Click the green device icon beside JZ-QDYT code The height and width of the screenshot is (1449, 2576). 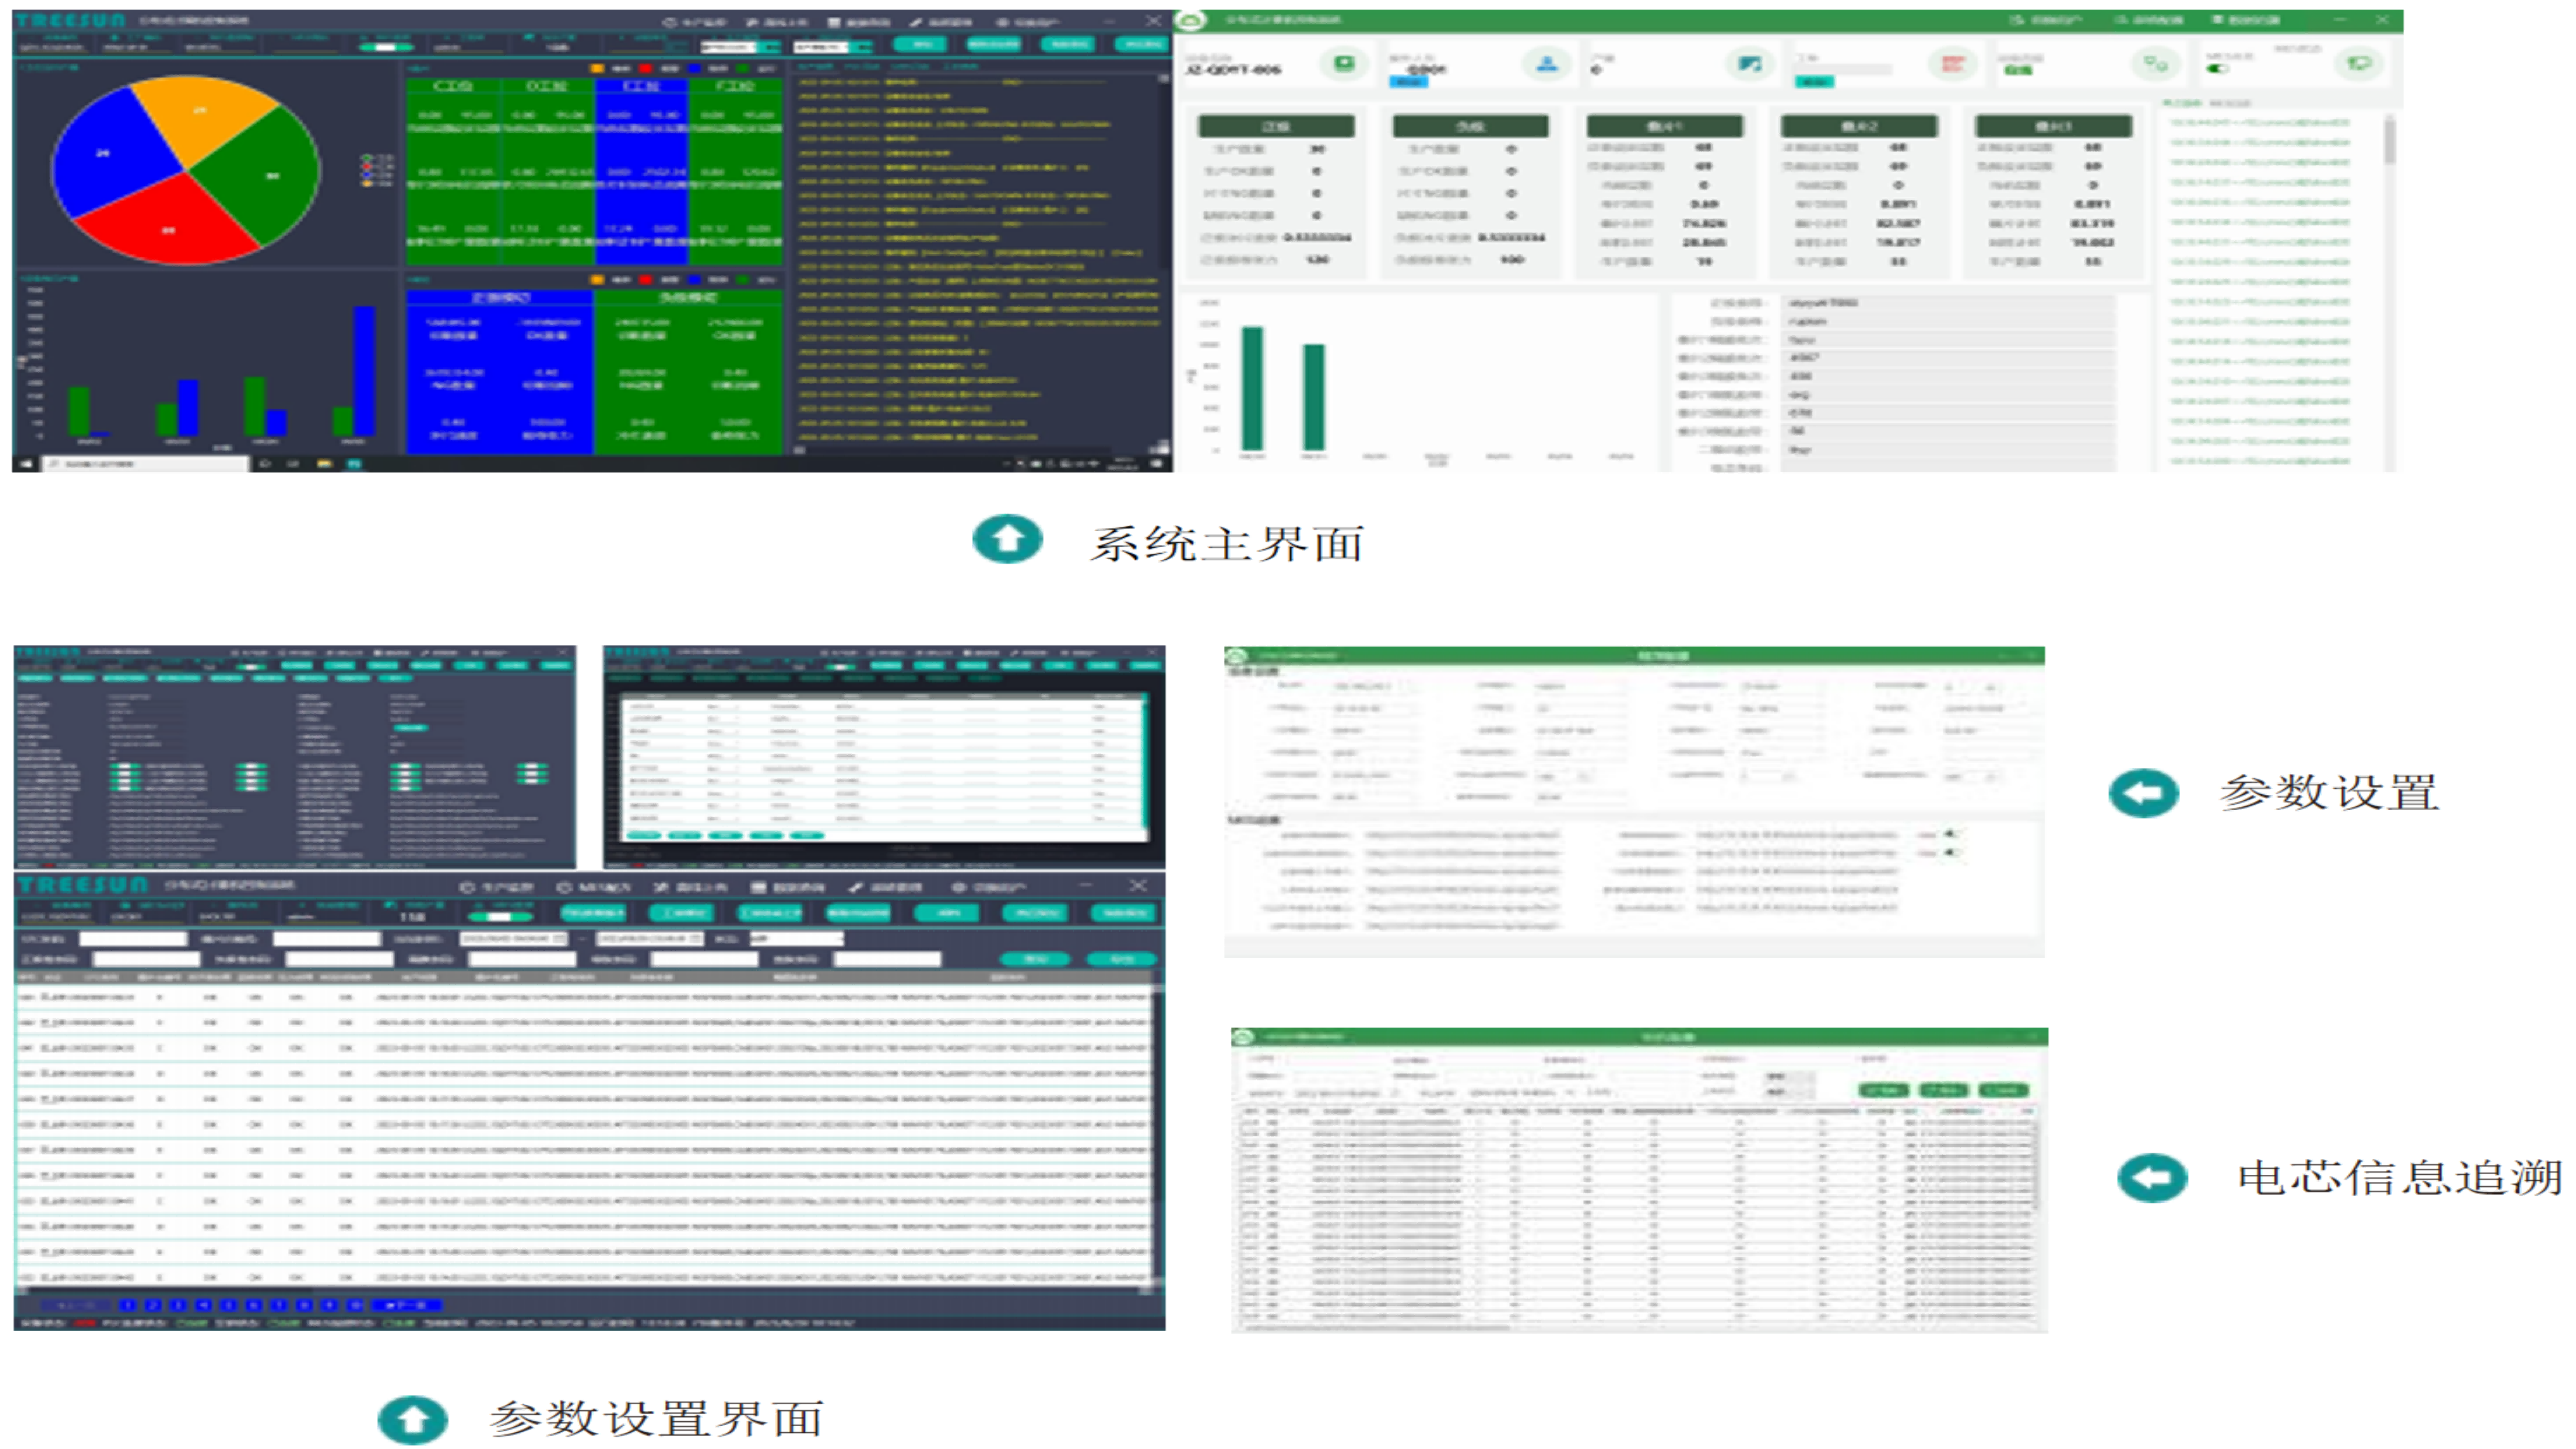coord(1344,64)
